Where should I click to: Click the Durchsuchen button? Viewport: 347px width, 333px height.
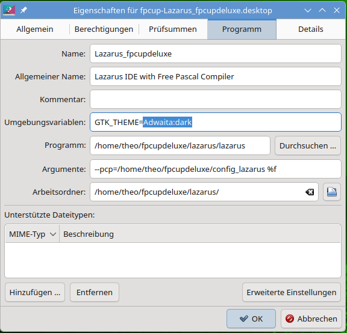click(x=308, y=145)
